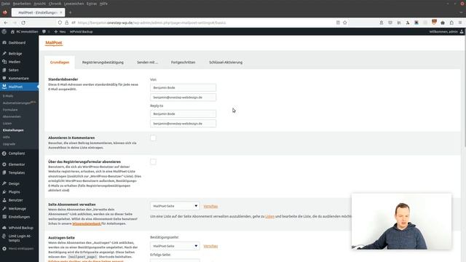Screen dimensions: 466x262
Task: Switch to the Grundlagen tab
Action: [60, 63]
